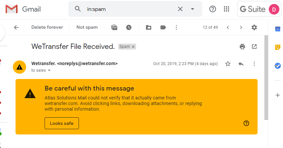Viewport: 283px width, 148px height.
Task: Click the Snooze clock icon
Action: [129, 27]
